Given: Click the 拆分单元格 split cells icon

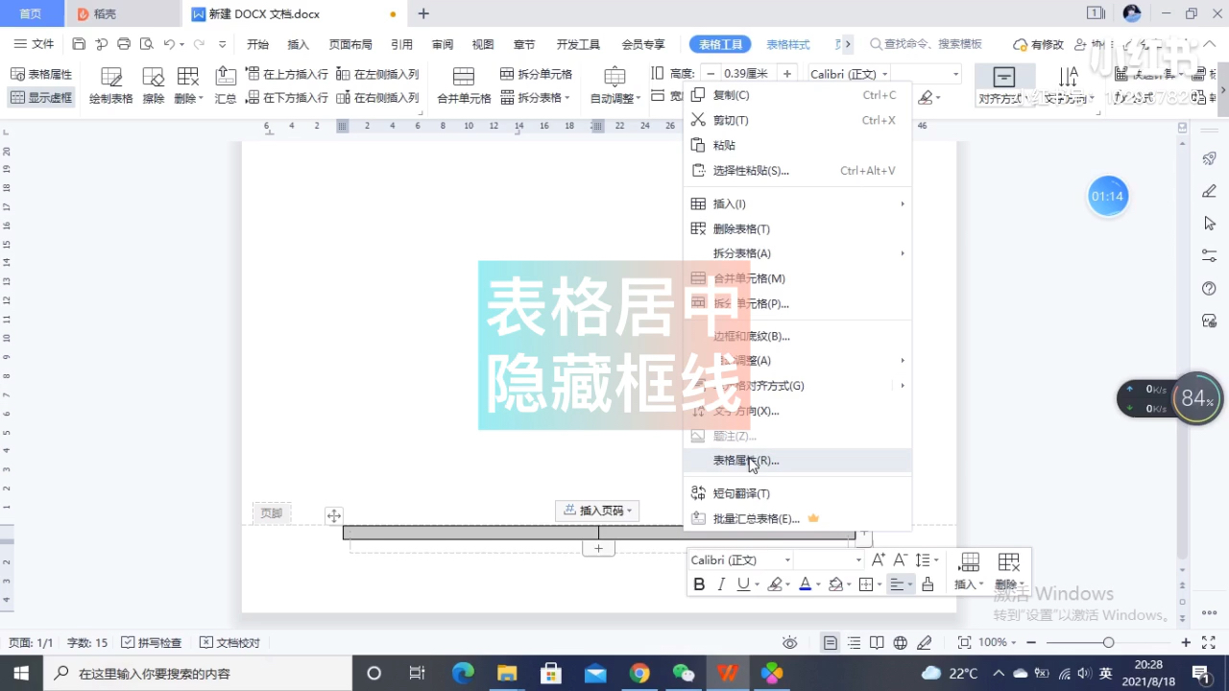Looking at the screenshot, I should 509,74.
